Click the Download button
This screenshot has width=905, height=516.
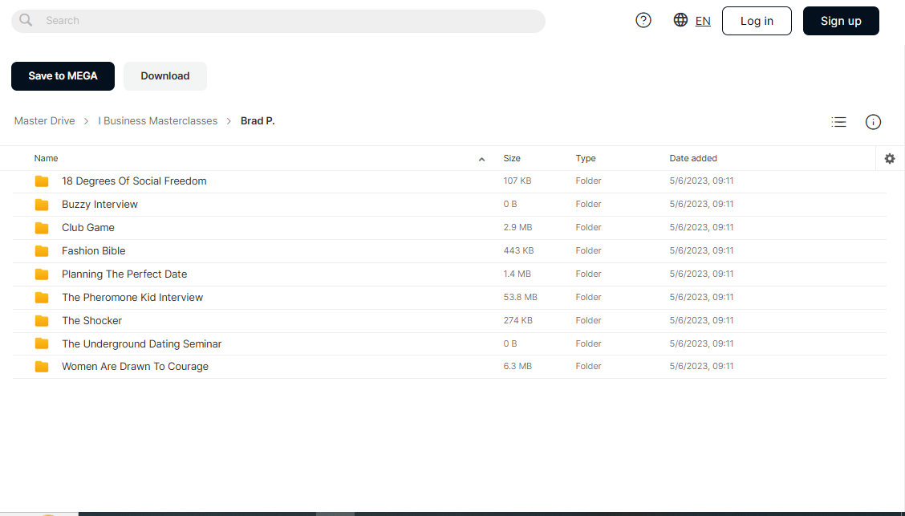[x=165, y=76]
